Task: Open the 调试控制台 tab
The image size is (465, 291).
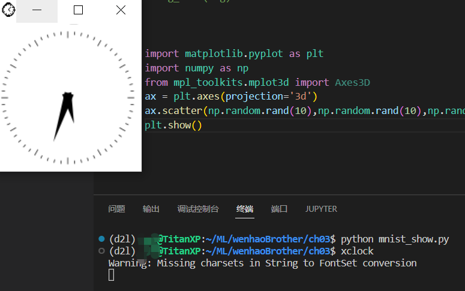Action: 198,209
